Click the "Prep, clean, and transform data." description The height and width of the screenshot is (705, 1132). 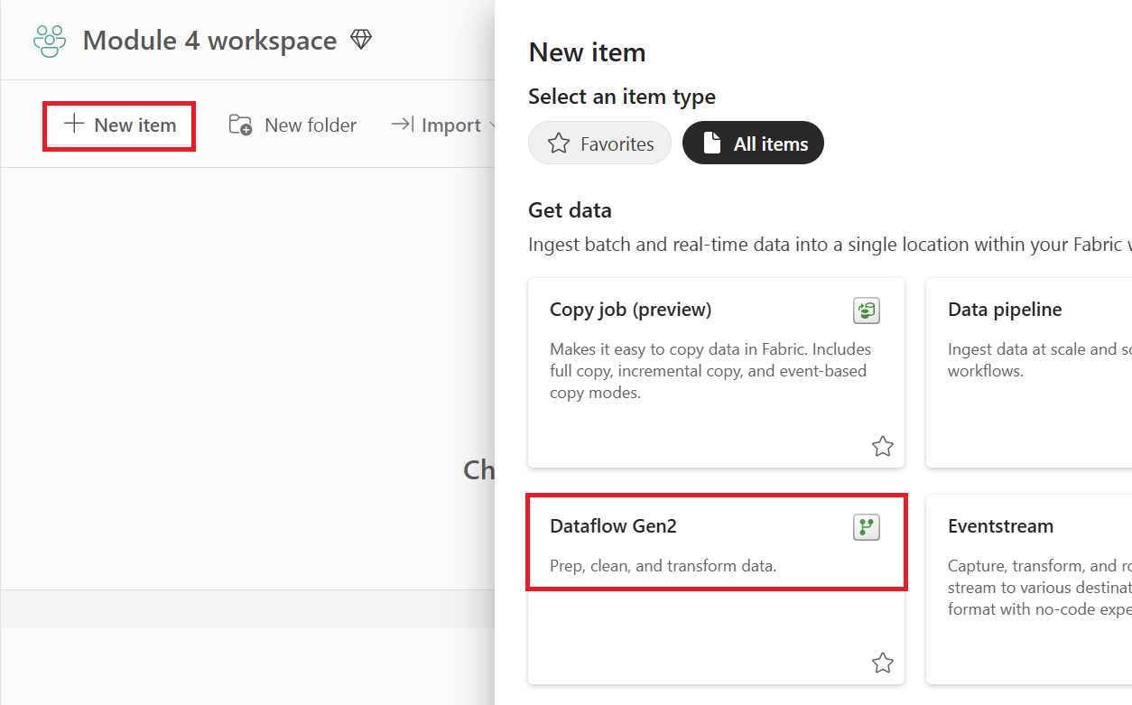point(663,566)
